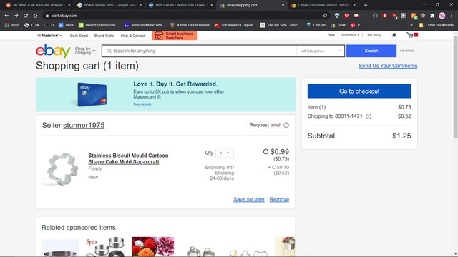This screenshot has height=257, width=458.
Task: Show hidden bookmarks overflow chevron
Action: click(411, 25)
